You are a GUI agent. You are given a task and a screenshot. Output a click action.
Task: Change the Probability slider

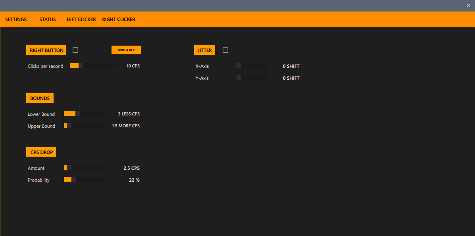[84, 179]
